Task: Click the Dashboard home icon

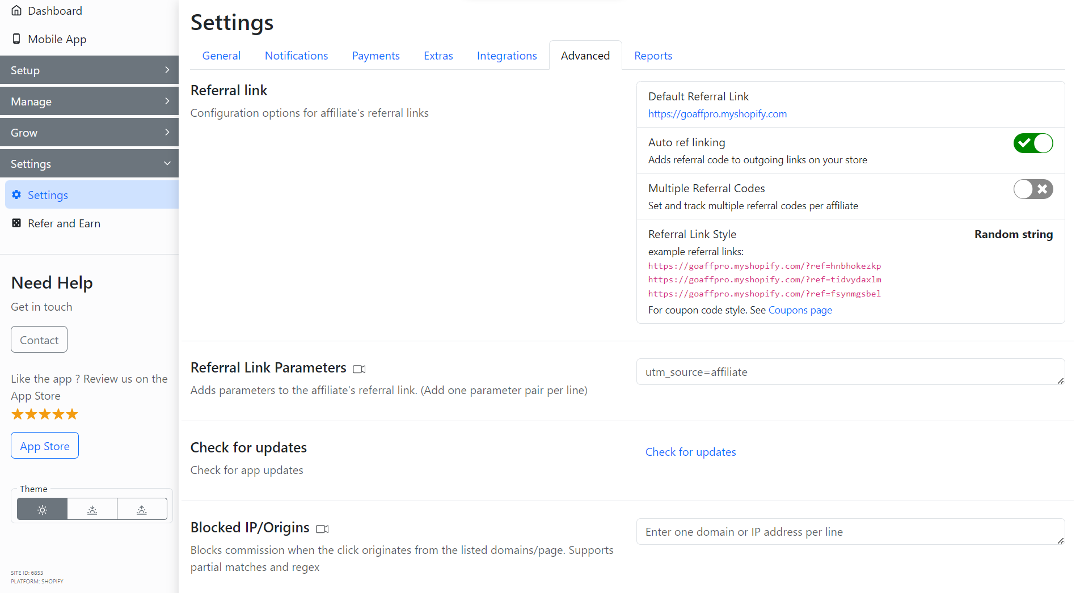Action: (16, 11)
